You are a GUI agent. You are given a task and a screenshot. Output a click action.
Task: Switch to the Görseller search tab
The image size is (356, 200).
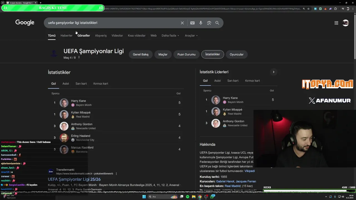pyautogui.click(x=84, y=36)
